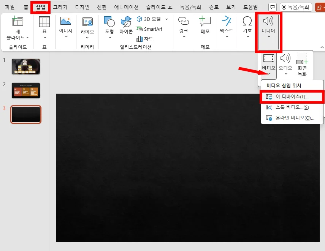Select slide 2 thumbnail in the panel
This screenshot has width=325, height=251.
tap(25, 90)
